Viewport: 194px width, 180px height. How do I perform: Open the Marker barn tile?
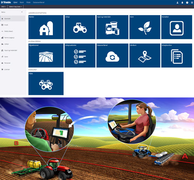point(46,27)
